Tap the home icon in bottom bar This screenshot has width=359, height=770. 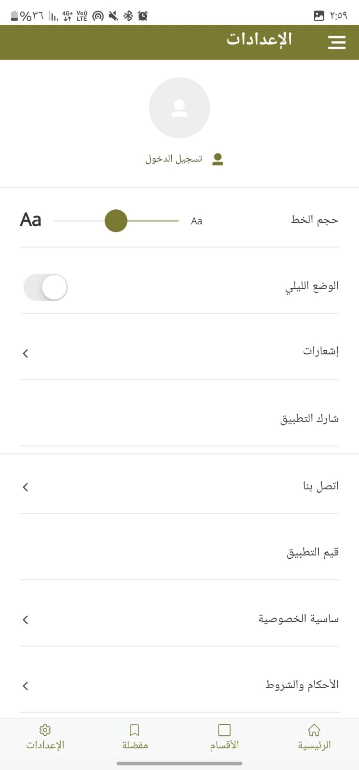point(314,730)
